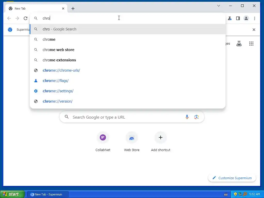
Task: Select the New Tab tab
Action: click(x=36, y=9)
